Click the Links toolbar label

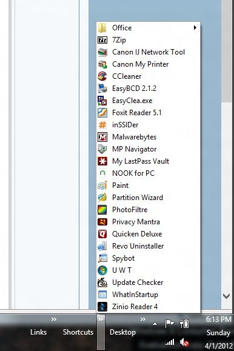point(39,332)
